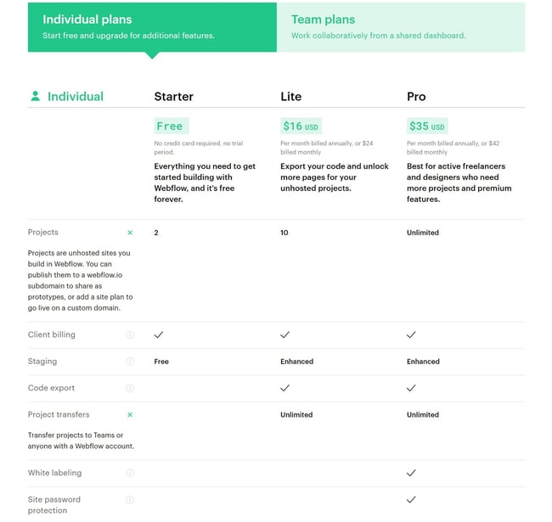Screen dimensions: 552x522
Task: Close the Projects description with the X icon
Action: click(130, 233)
